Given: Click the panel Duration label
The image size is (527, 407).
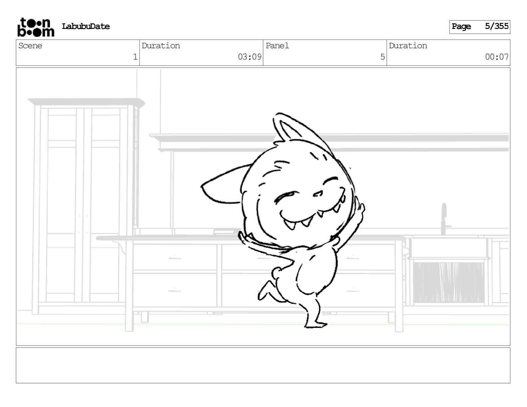Looking at the screenshot, I should [x=408, y=46].
